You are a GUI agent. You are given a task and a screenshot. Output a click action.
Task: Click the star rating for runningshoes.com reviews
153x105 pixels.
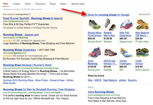8,56
